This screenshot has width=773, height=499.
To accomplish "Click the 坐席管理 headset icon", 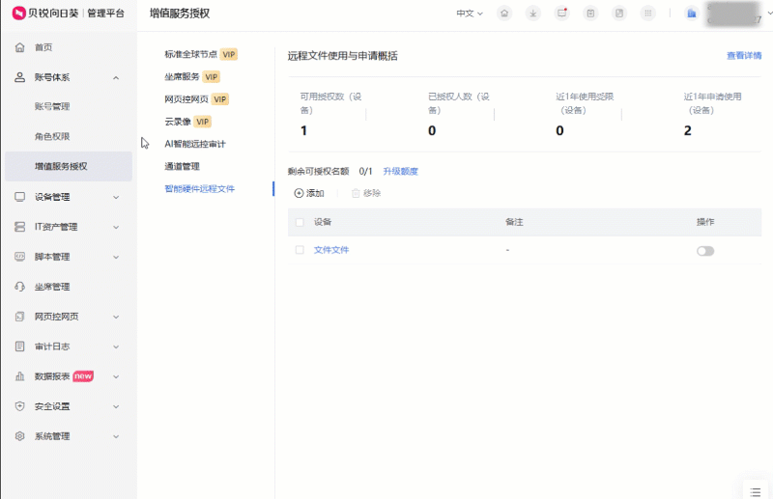I will pyautogui.click(x=20, y=287).
